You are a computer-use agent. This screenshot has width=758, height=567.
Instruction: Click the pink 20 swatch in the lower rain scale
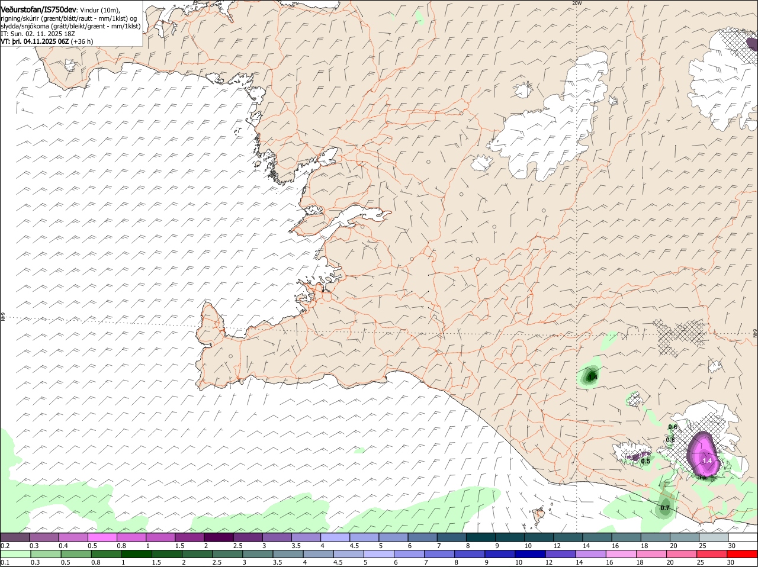tap(682, 554)
